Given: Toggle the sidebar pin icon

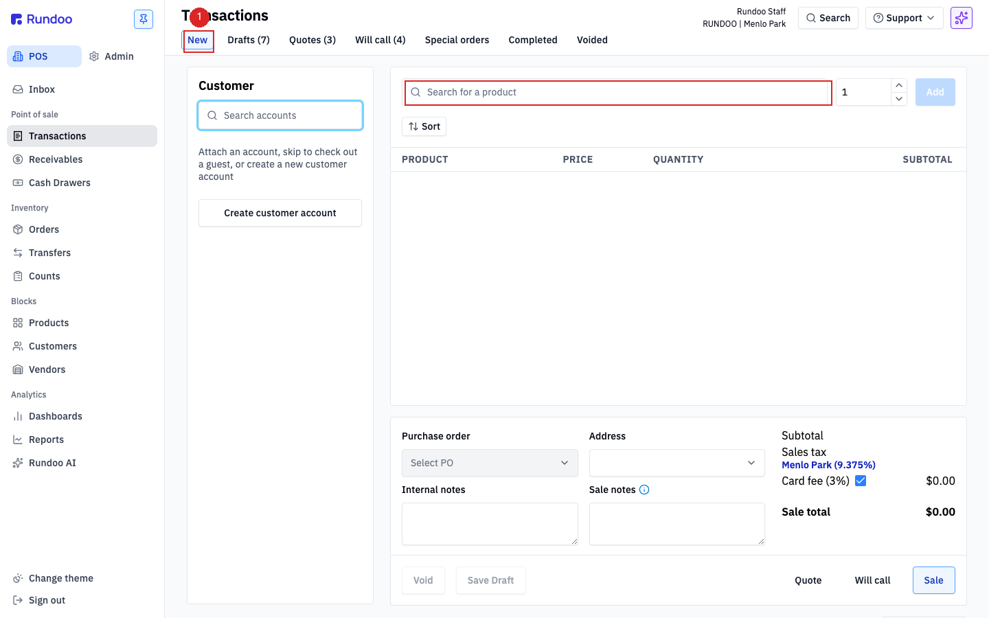Looking at the screenshot, I should pyautogui.click(x=144, y=19).
